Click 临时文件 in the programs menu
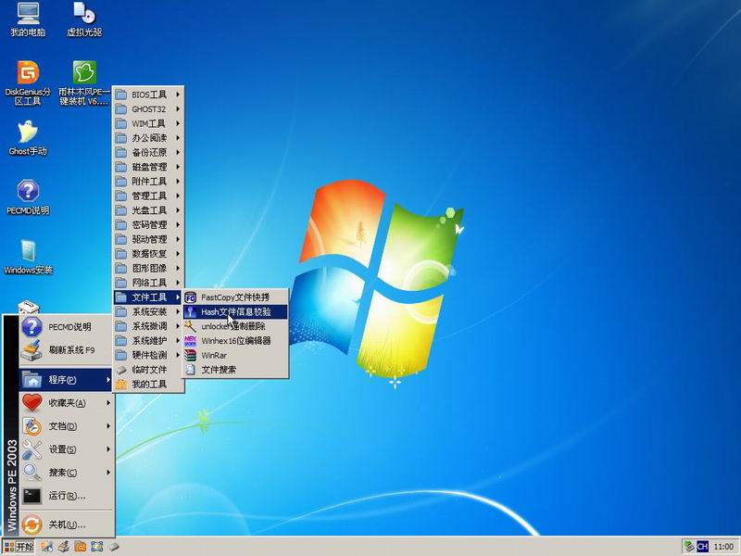Image resolution: width=741 pixels, height=556 pixels. point(148,369)
